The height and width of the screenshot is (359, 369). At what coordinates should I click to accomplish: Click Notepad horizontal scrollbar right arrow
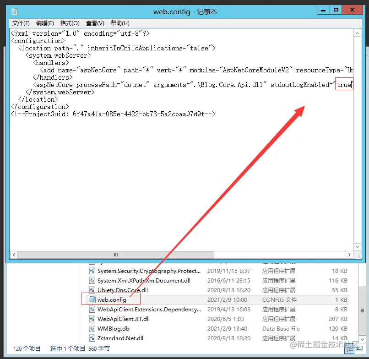click(x=349, y=255)
